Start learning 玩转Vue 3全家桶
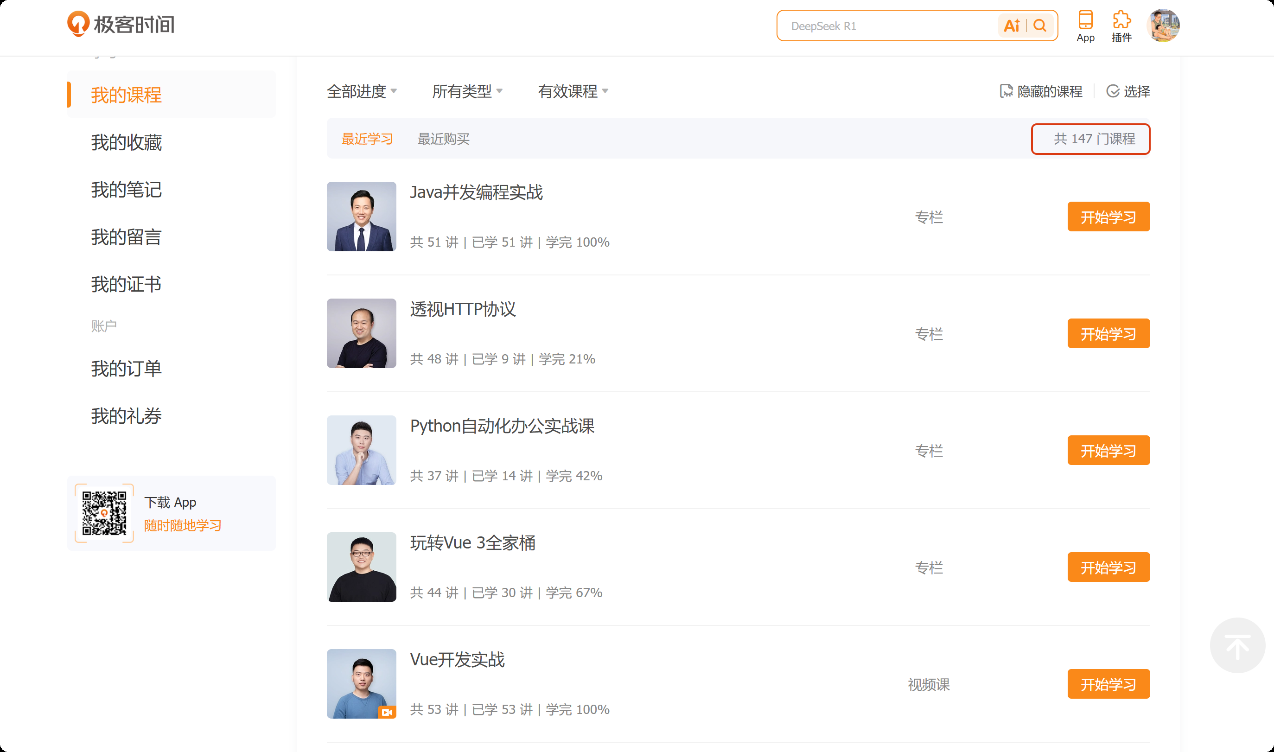This screenshot has height=752, width=1274. pos(1108,567)
